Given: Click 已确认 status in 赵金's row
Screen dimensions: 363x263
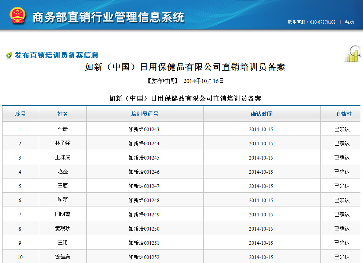Looking at the screenshot, I should click(x=342, y=172).
